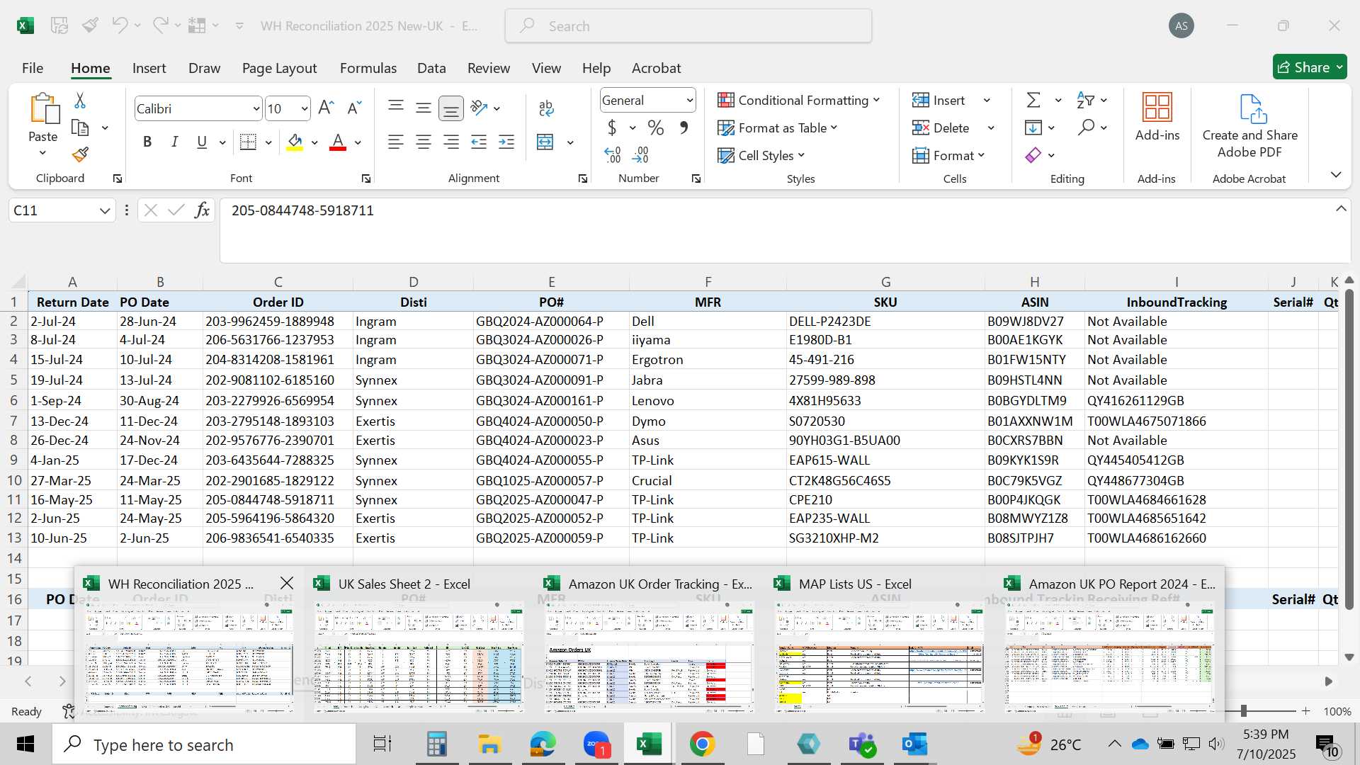Click the Wrap Text icon
Screen dimensions: 1360x765
546,108
